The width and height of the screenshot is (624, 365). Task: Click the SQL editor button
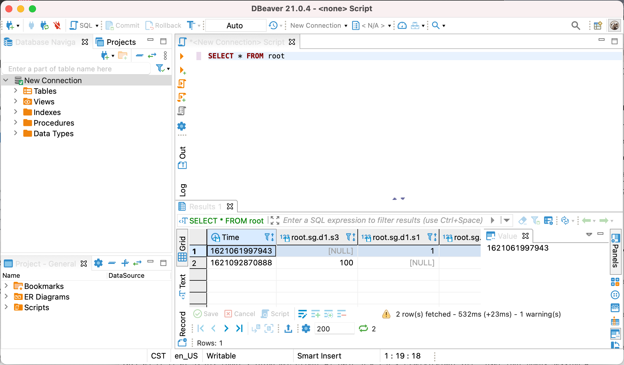tap(81, 26)
